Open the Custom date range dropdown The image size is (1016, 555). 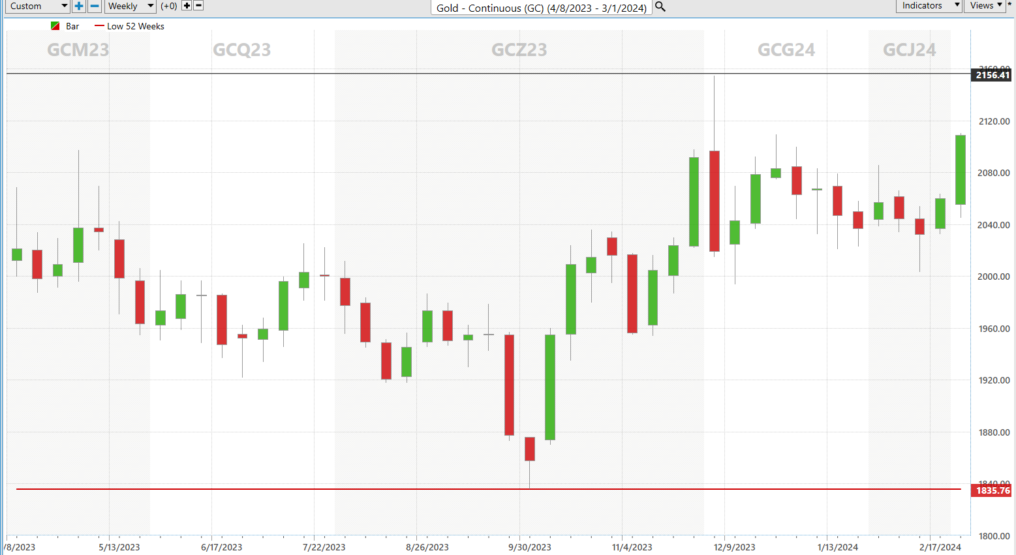(x=37, y=6)
